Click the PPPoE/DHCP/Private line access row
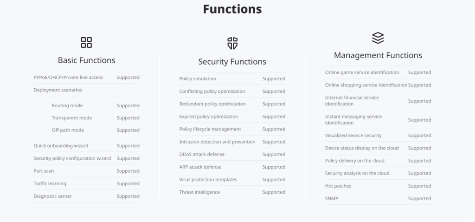475x222 pixels. click(87, 78)
